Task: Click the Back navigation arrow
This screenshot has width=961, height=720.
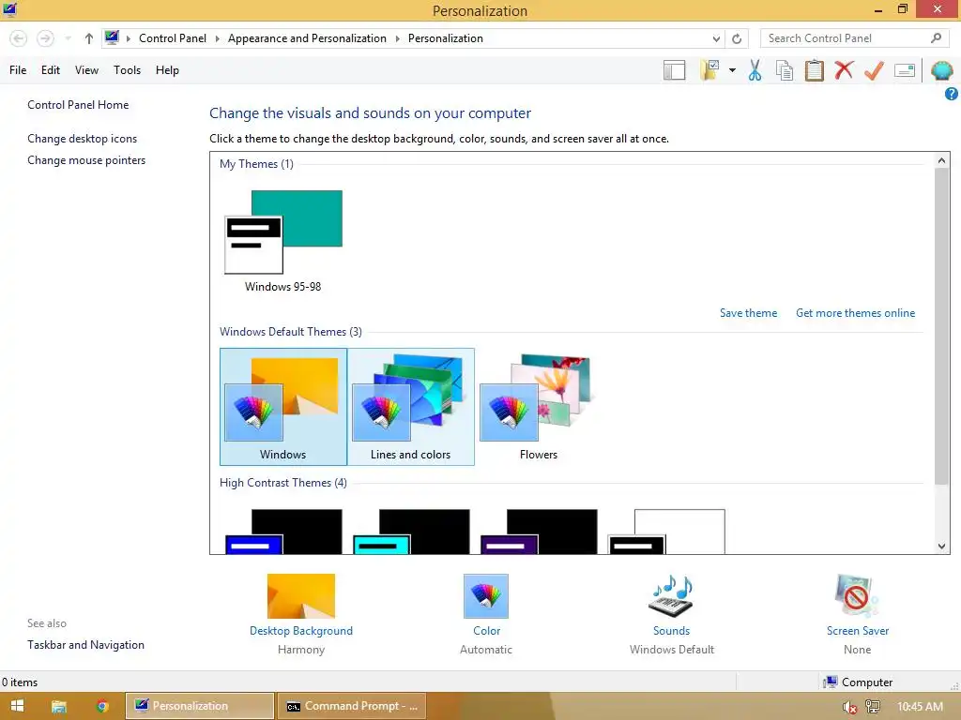Action: tap(19, 38)
